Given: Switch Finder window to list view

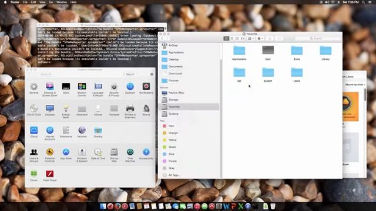Looking at the screenshot, I should pos(231,38).
